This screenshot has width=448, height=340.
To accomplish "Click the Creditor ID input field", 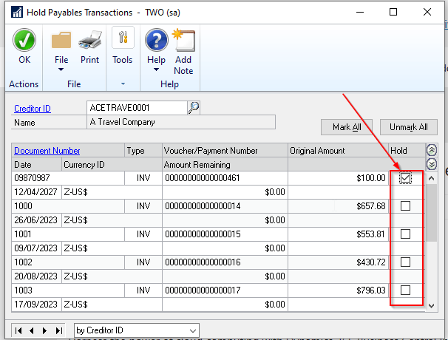I will 136,108.
